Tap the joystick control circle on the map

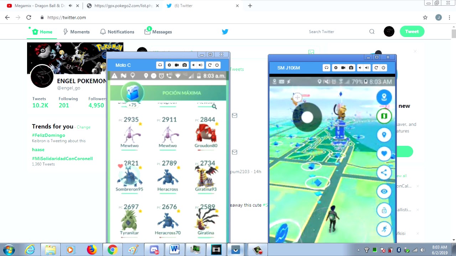(307, 117)
